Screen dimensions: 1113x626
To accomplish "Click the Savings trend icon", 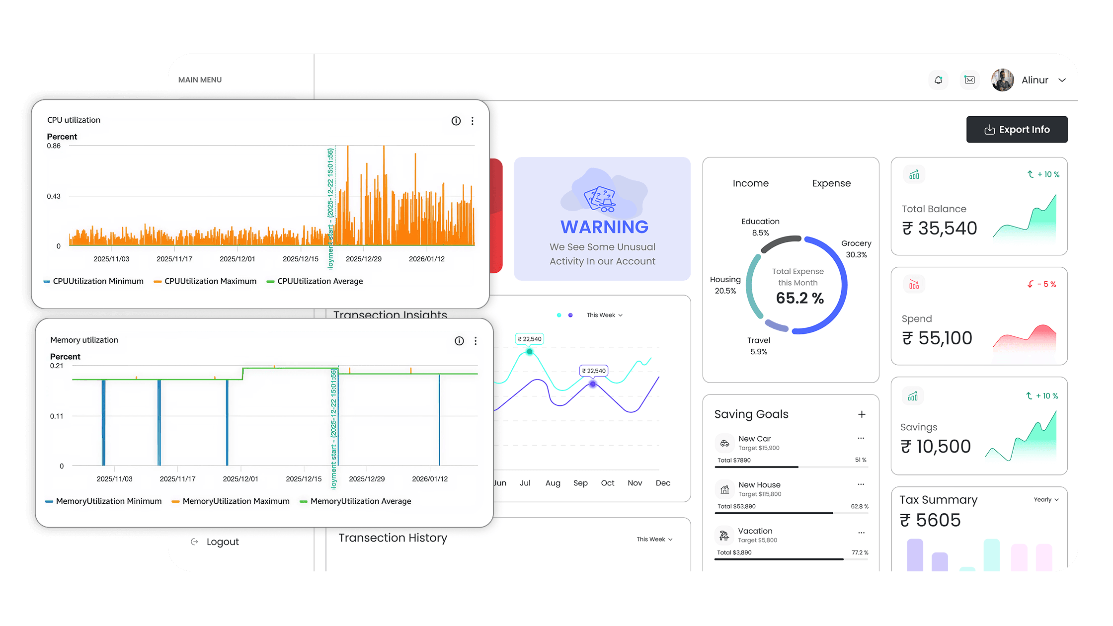I will (x=913, y=395).
